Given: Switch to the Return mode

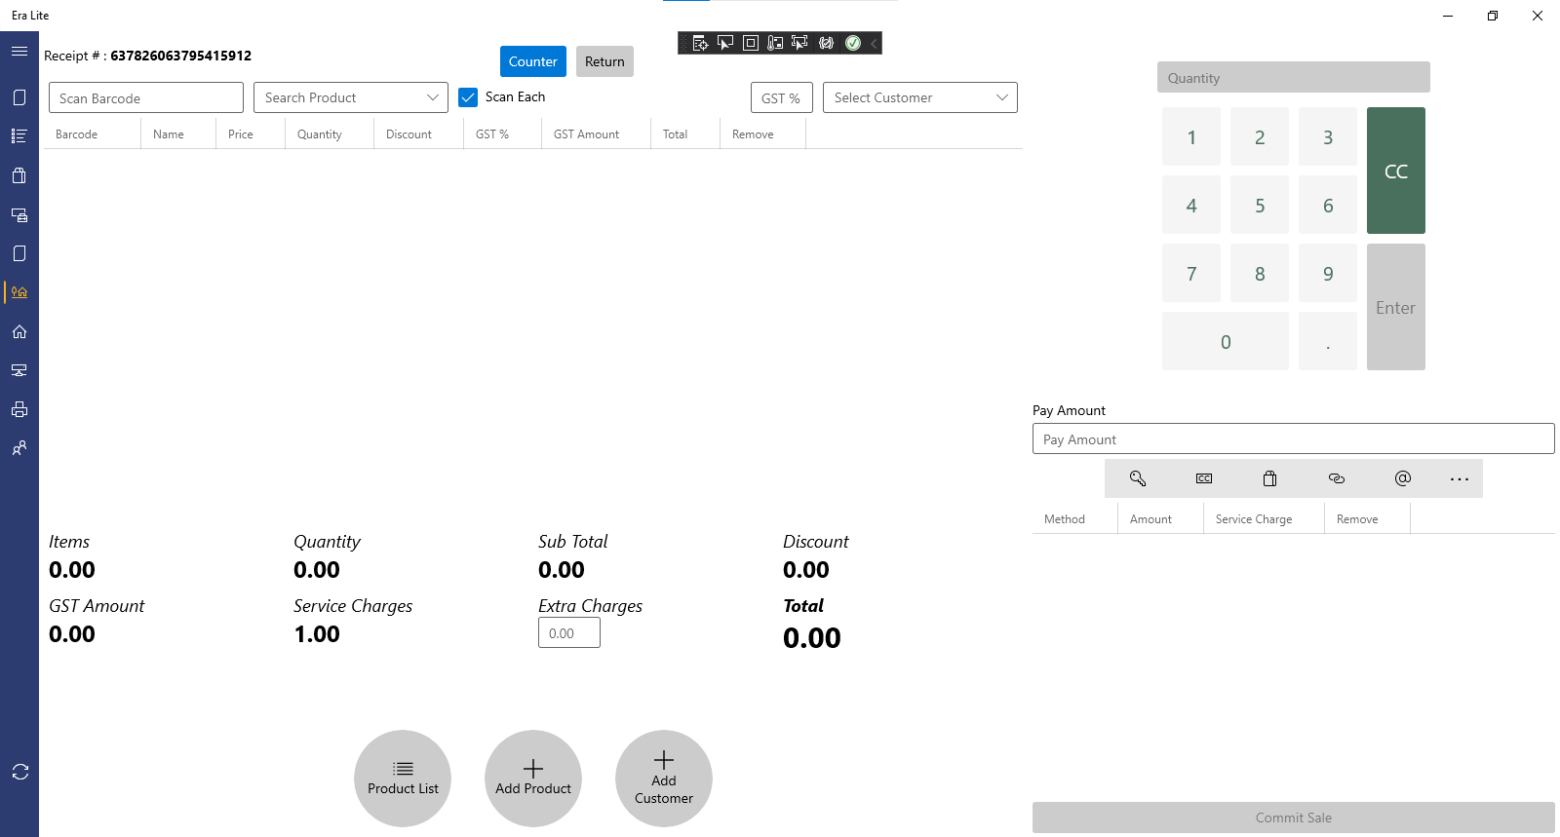Looking at the screenshot, I should tap(604, 61).
